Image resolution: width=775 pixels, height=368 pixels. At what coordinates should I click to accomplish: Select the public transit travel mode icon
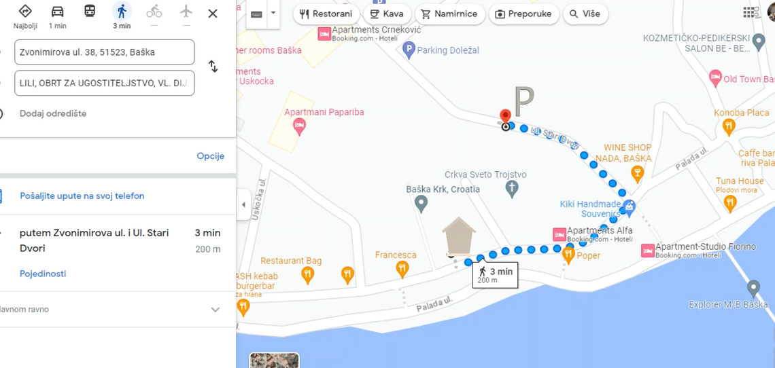pyautogui.click(x=90, y=11)
